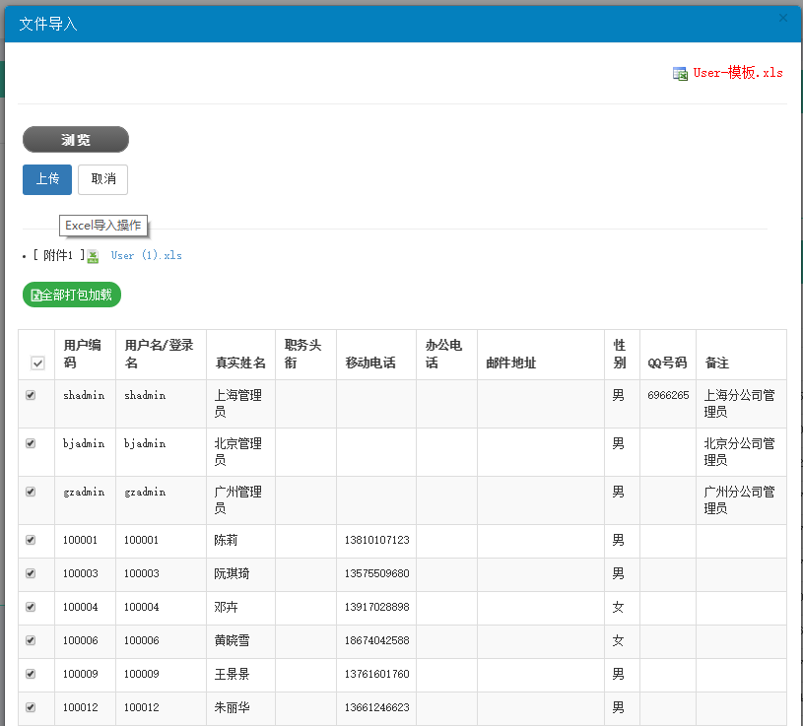Image resolution: width=803 pixels, height=726 pixels.
Task: Toggle checkbox for the gzadmin row
Action: (31, 492)
